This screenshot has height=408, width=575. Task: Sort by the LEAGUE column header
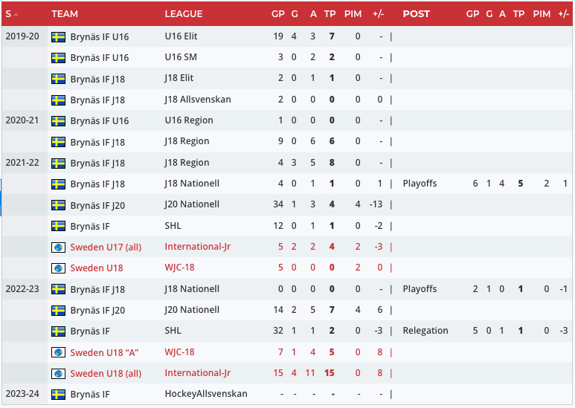(183, 13)
